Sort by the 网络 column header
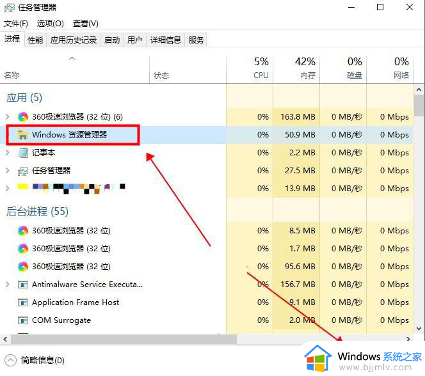This screenshot has width=425, height=376. click(390, 70)
